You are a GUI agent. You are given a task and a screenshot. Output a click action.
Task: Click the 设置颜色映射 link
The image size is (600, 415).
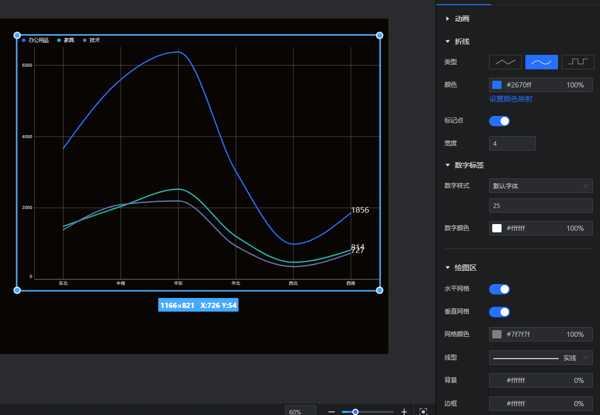tap(510, 99)
